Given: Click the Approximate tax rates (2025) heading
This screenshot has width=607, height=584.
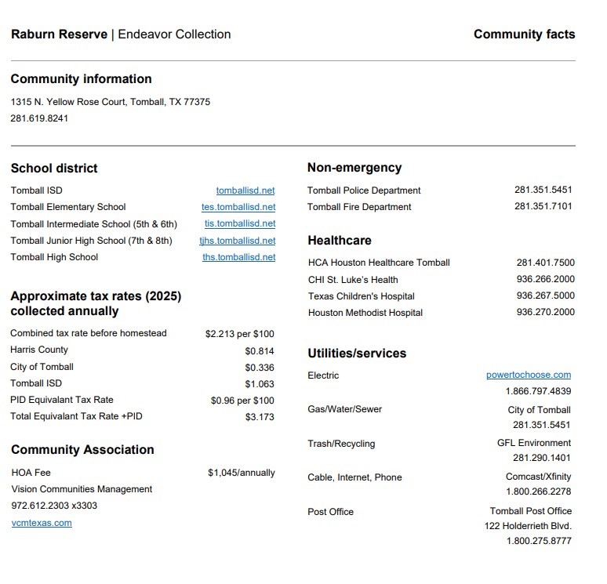Looking at the screenshot, I should (x=96, y=296).
